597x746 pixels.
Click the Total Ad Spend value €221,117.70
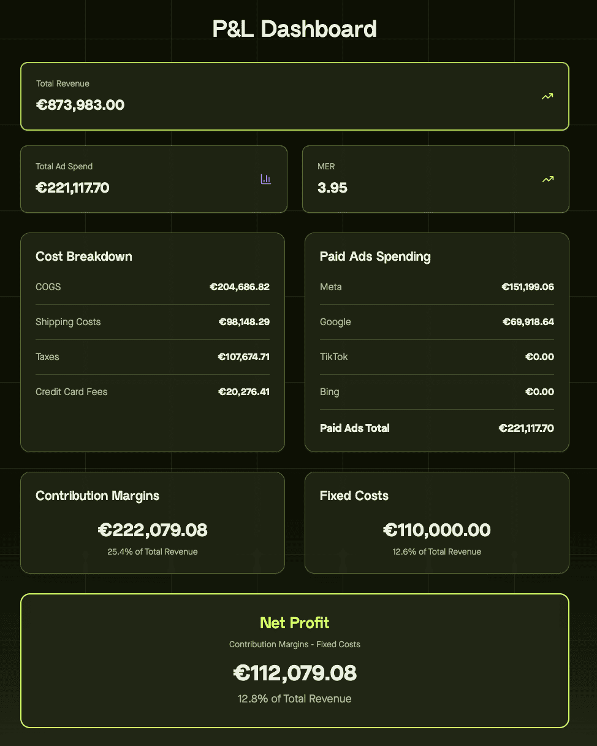pyautogui.click(x=72, y=188)
